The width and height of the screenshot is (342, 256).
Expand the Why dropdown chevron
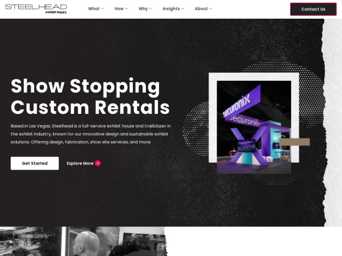(150, 9)
